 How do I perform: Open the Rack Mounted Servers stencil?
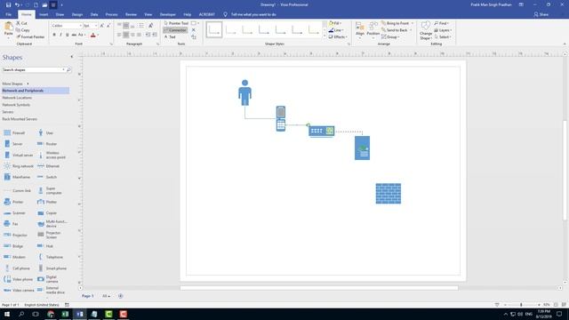pyautogui.click(x=20, y=119)
